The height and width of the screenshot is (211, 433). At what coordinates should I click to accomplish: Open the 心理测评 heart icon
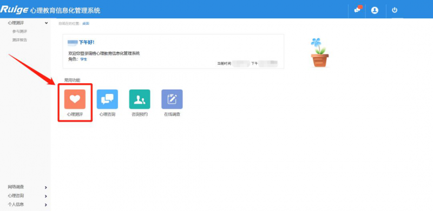(75, 99)
